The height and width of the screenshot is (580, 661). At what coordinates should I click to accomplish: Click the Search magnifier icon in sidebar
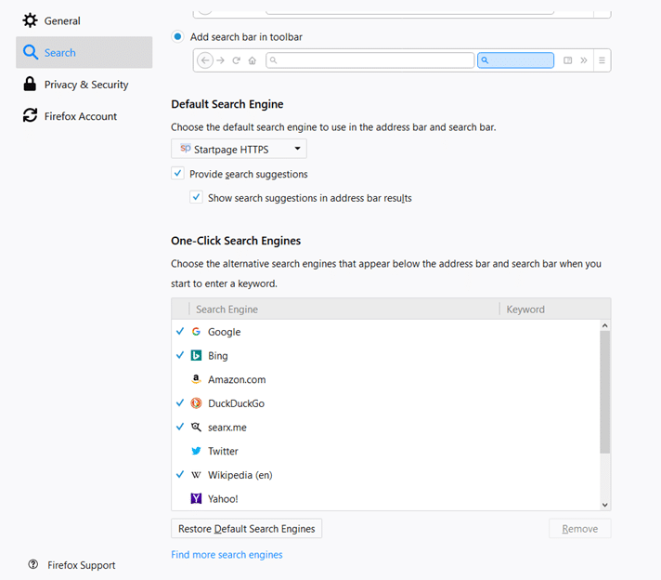coord(31,52)
